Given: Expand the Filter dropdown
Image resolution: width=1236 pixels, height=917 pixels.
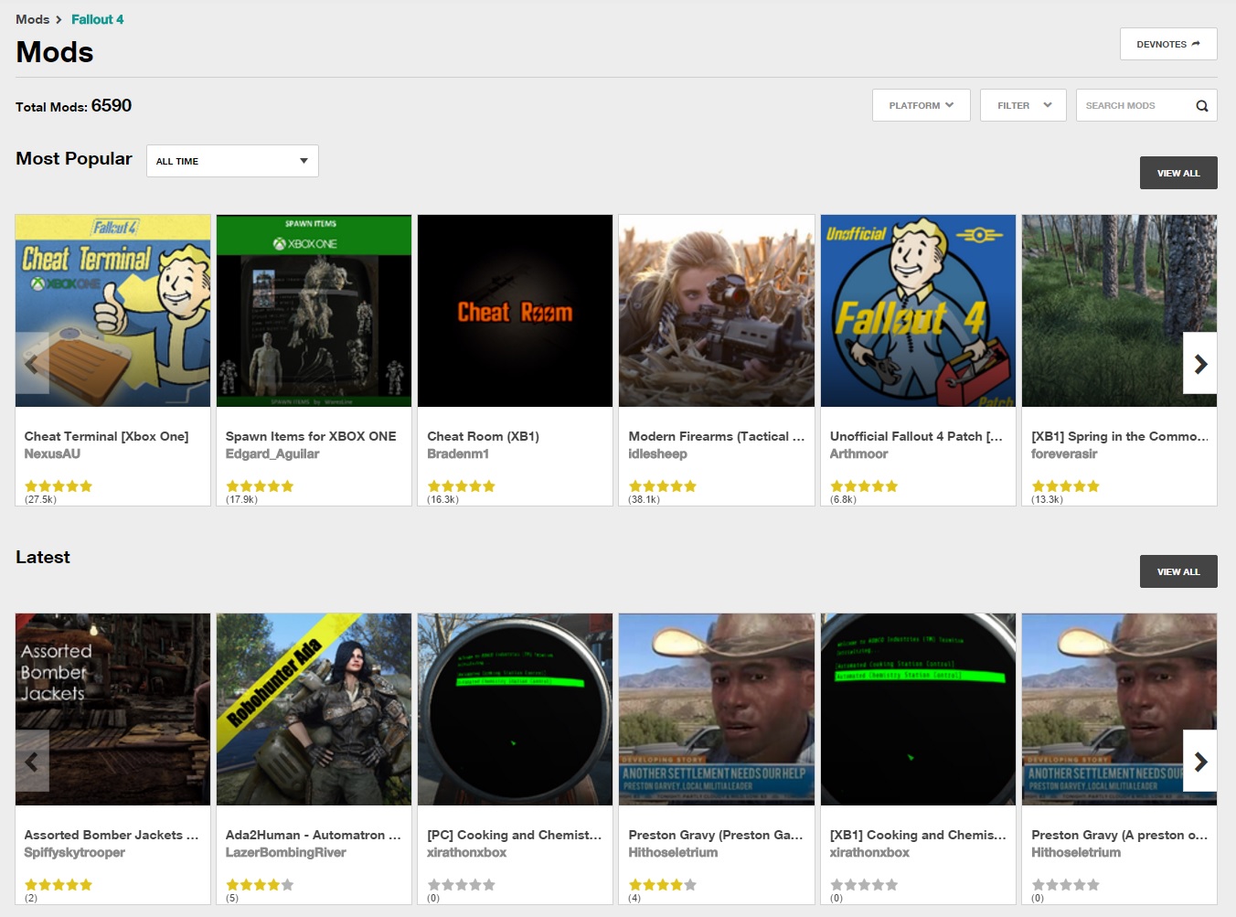Looking at the screenshot, I should pos(1023,106).
